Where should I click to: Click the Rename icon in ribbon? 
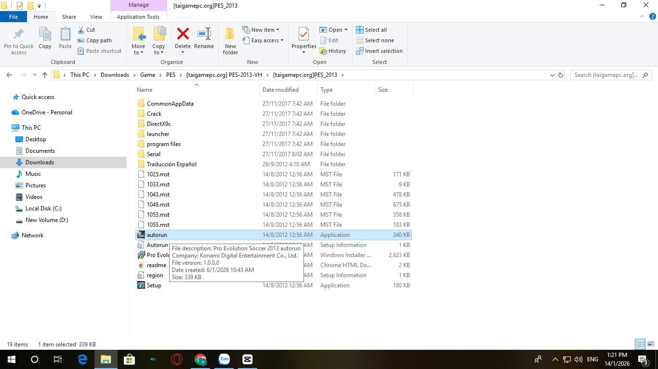pos(204,36)
